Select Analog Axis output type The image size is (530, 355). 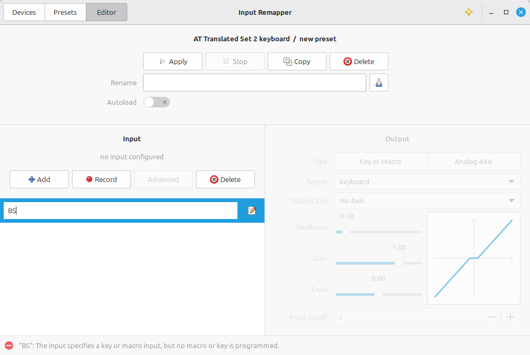(473, 162)
